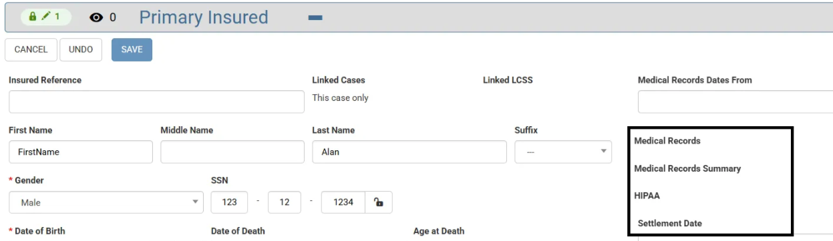
Task: Click the Last Name field containing Alan
Action: [x=409, y=152]
